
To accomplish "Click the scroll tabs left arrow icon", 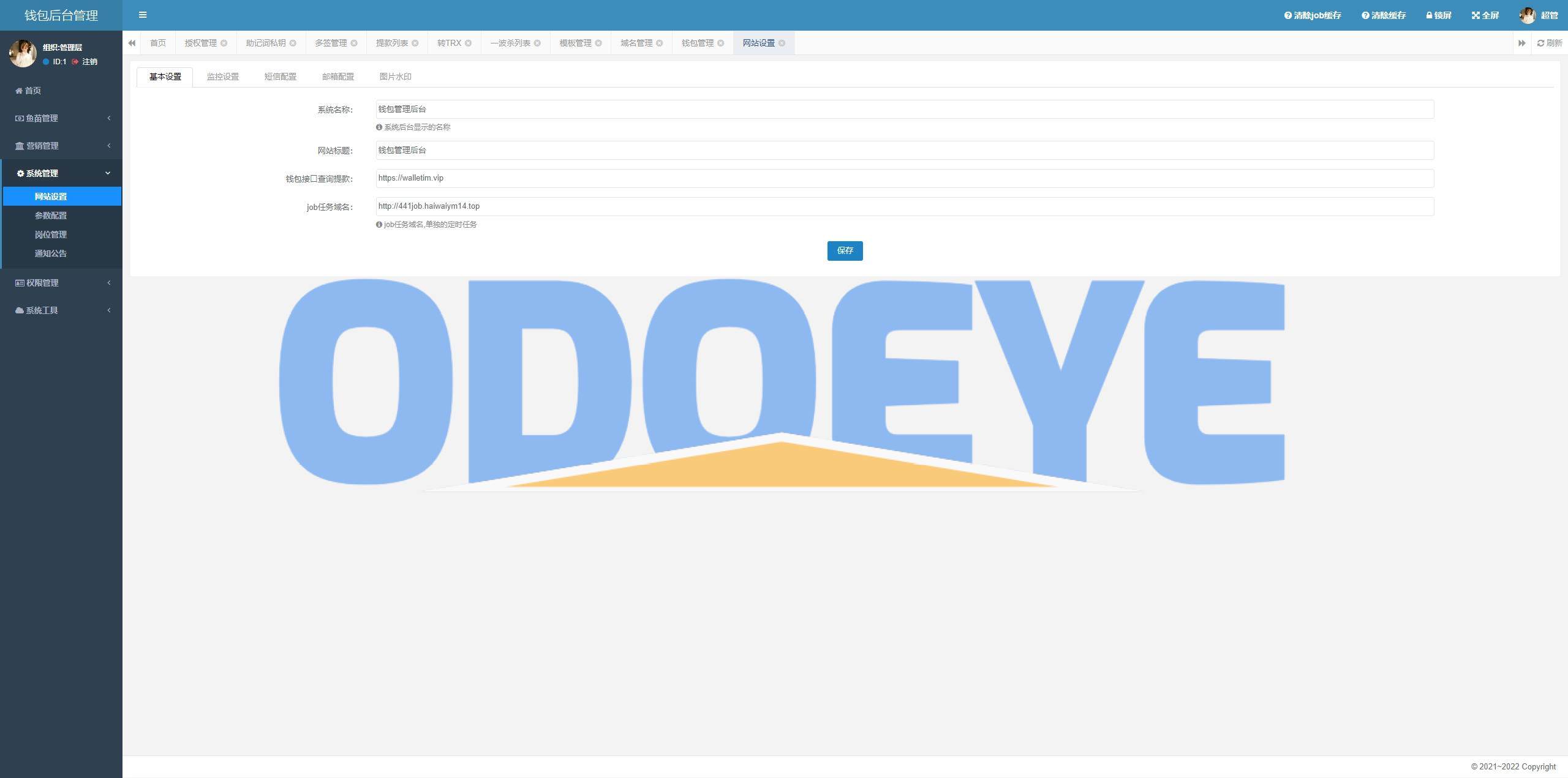I will pyautogui.click(x=132, y=43).
